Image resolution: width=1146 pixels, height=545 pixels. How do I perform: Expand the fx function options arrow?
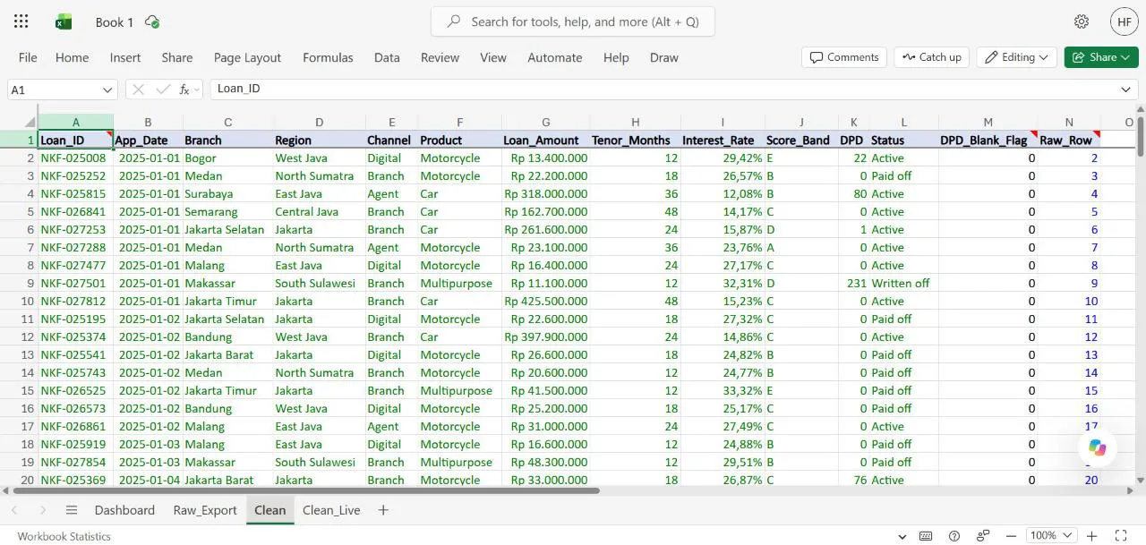[x=198, y=89]
